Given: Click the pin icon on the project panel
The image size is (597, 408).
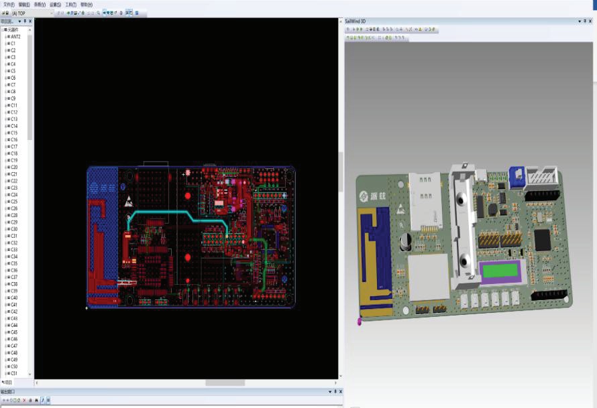Looking at the screenshot, I should (24, 21).
